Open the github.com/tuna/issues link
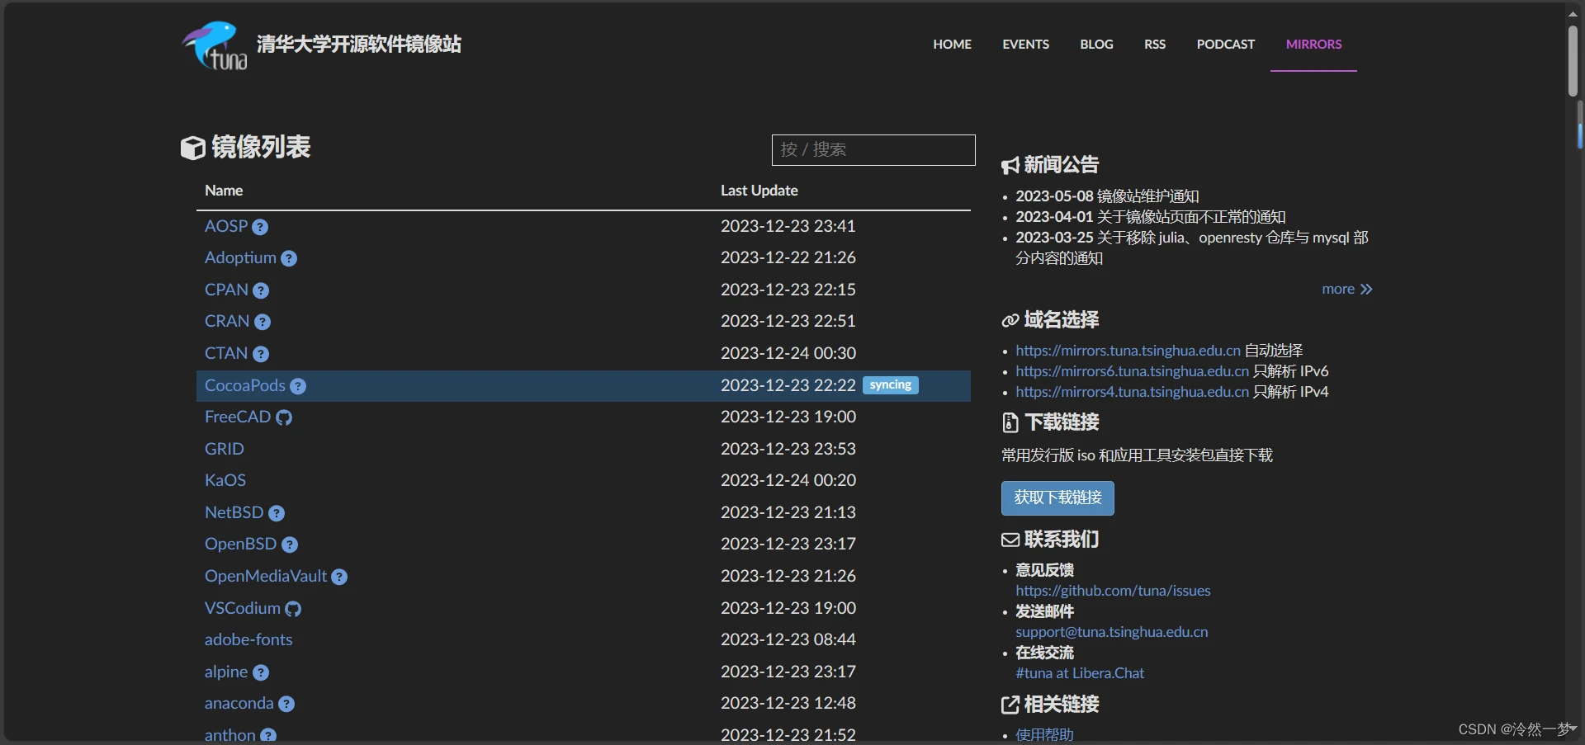Image resolution: width=1585 pixels, height=745 pixels. tap(1113, 591)
